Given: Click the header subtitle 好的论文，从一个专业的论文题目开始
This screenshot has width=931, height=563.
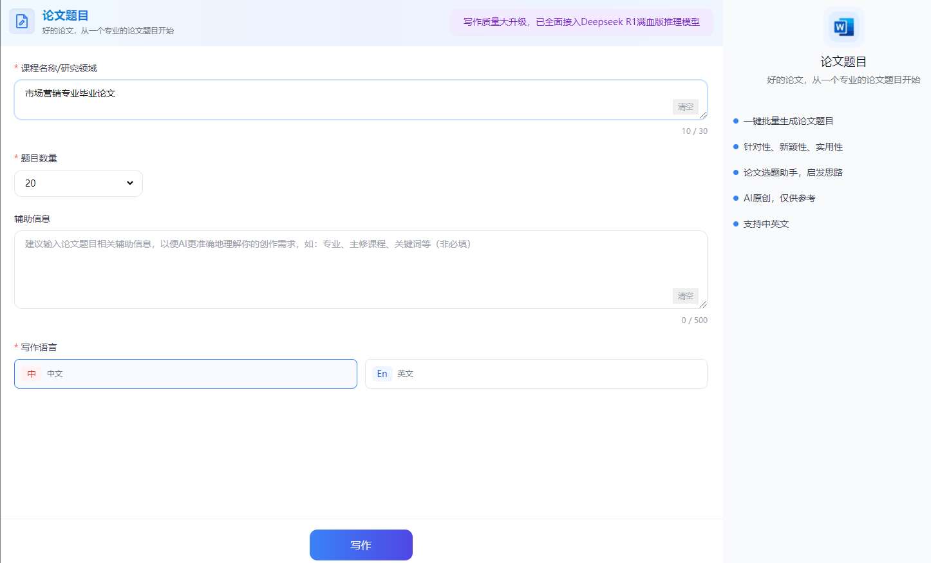Looking at the screenshot, I should point(108,31).
